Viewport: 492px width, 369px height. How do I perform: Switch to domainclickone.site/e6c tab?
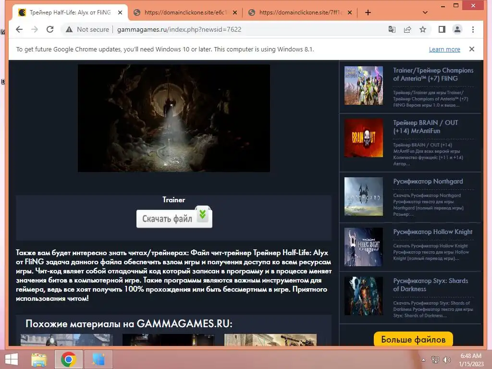click(185, 12)
